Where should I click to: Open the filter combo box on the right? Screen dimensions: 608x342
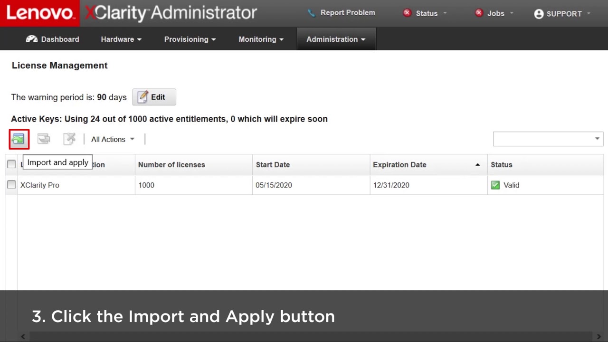click(x=548, y=139)
